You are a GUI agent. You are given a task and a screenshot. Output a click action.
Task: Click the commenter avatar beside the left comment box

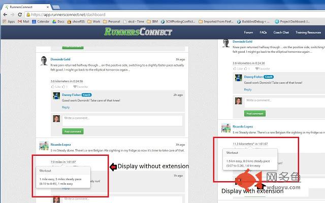[56, 119]
